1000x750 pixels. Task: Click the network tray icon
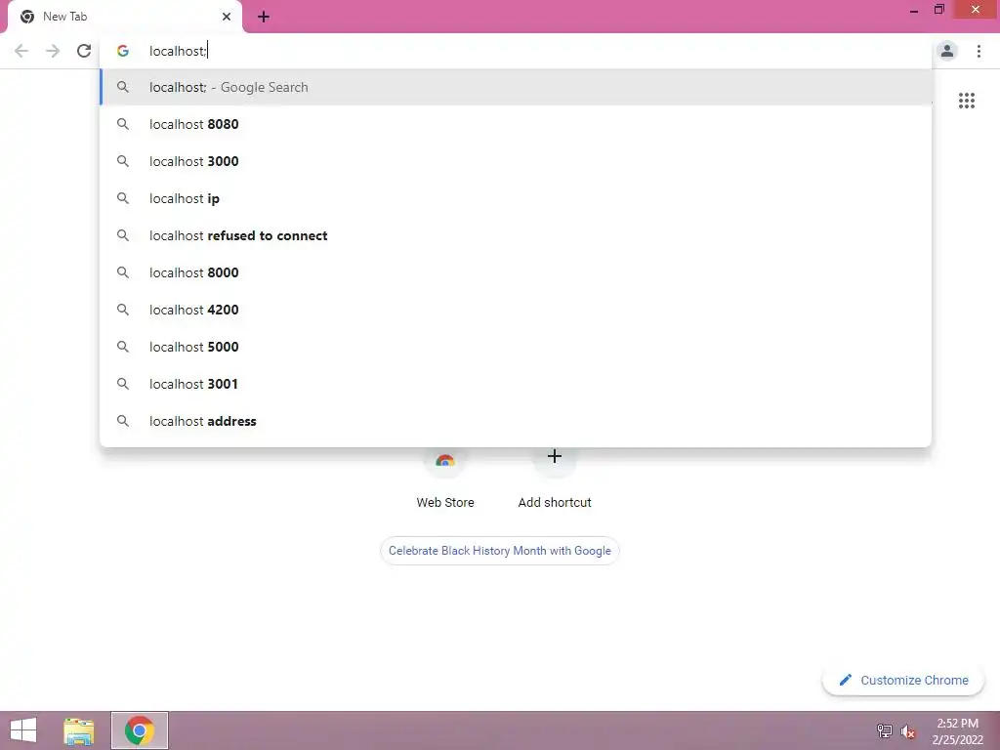pyautogui.click(x=885, y=730)
